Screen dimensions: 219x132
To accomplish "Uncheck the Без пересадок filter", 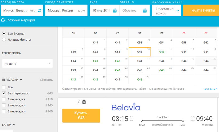I will [x=4, y=93].
